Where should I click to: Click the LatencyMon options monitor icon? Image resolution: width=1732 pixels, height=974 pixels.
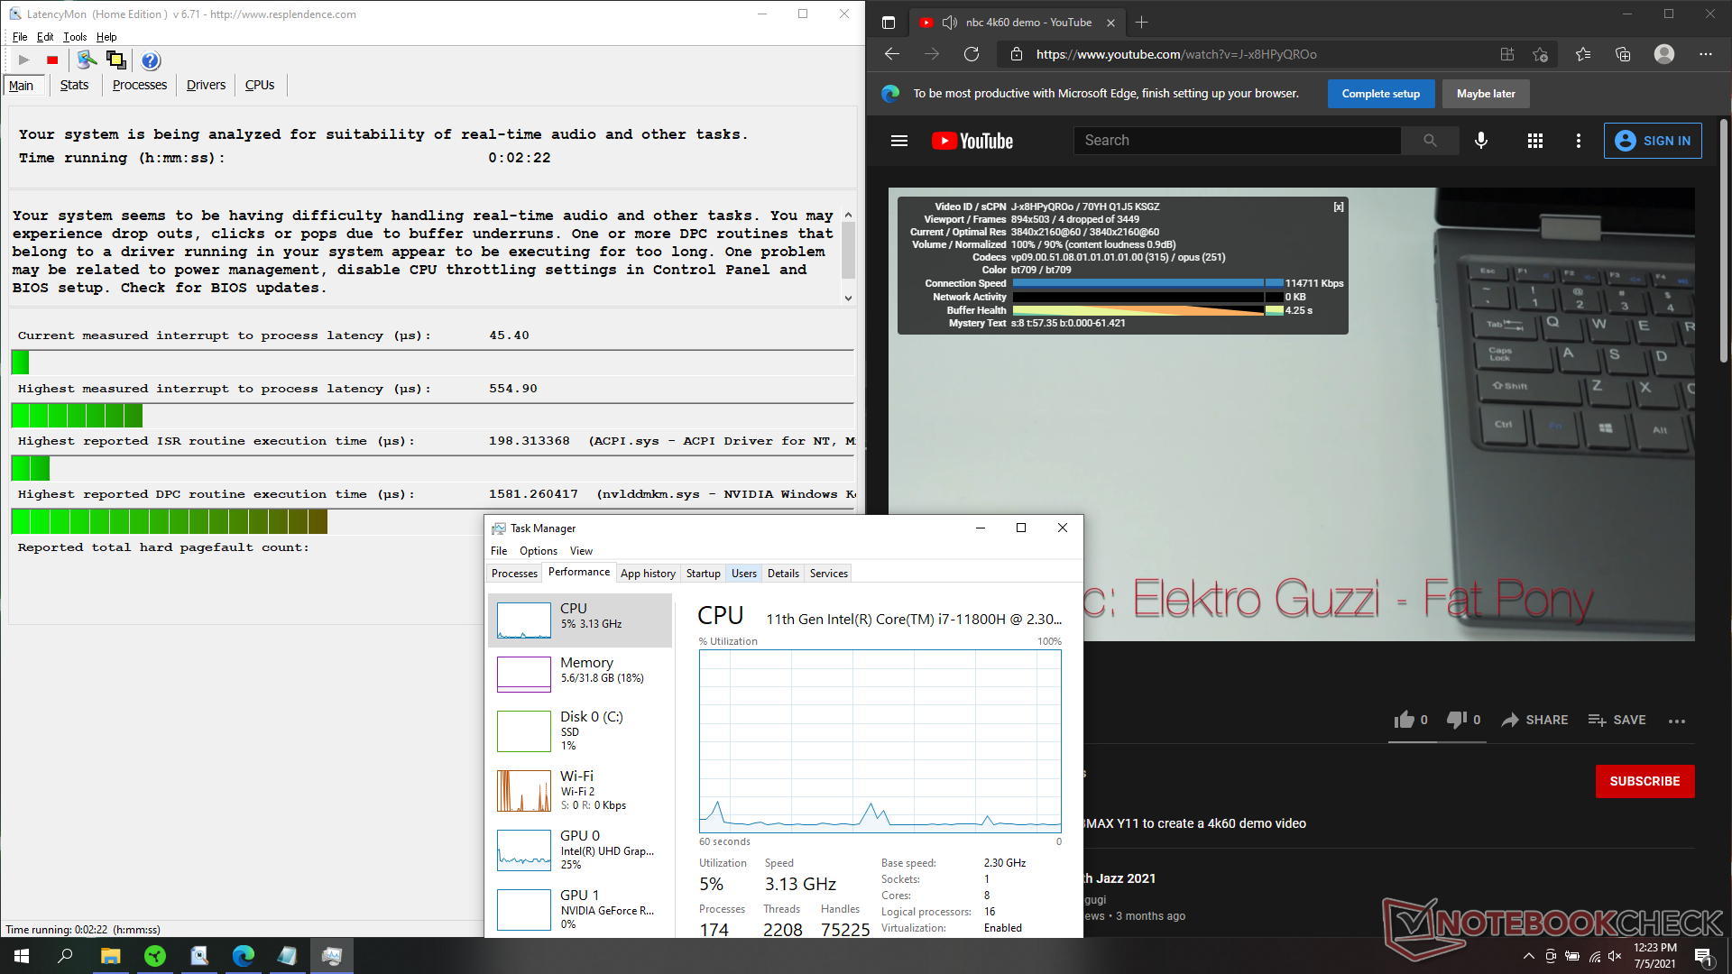87,60
